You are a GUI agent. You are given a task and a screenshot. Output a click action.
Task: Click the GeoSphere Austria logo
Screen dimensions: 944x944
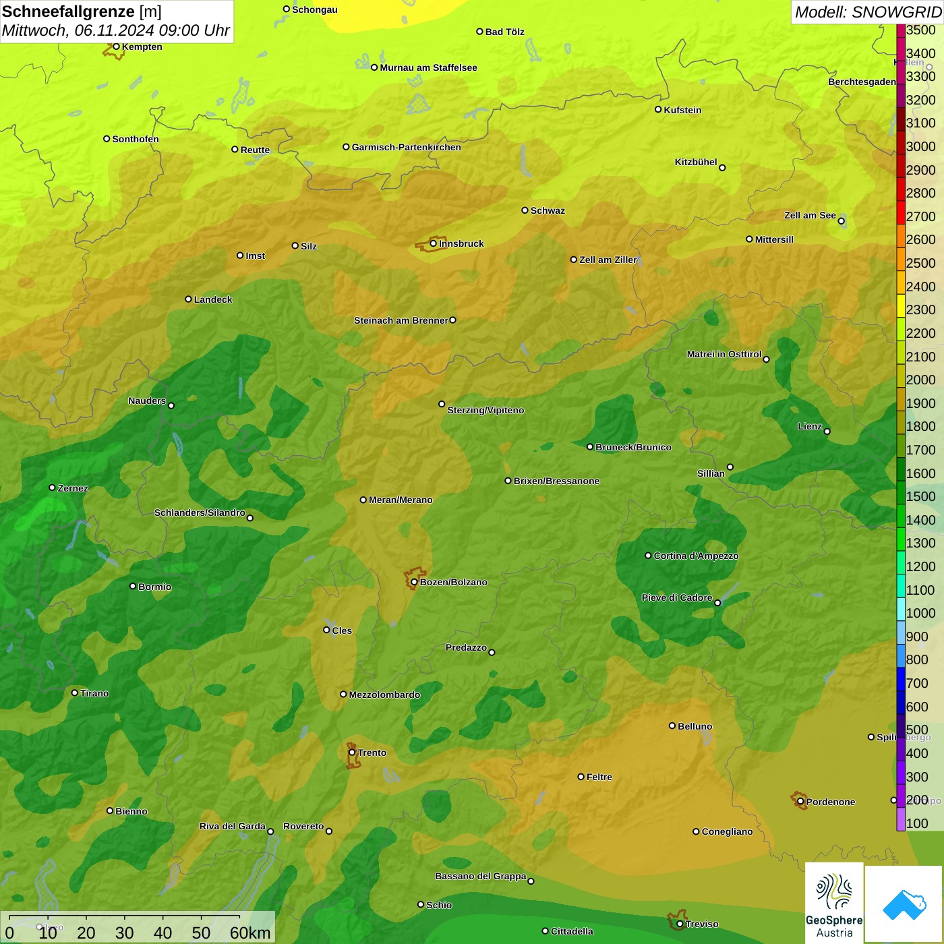click(x=834, y=903)
